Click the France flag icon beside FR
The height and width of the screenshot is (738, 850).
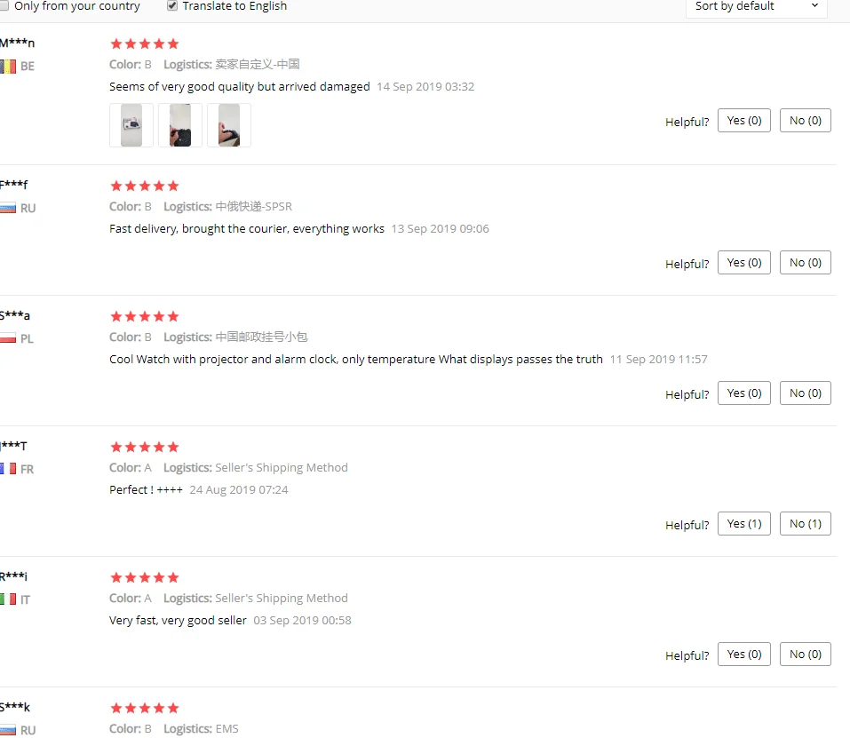[8, 469]
